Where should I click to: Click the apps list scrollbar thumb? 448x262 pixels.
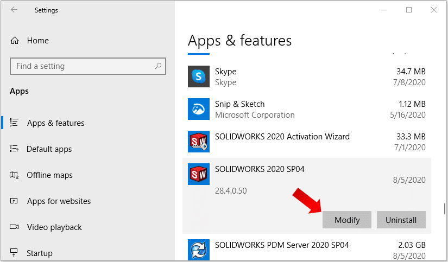click(x=445, y=209)
